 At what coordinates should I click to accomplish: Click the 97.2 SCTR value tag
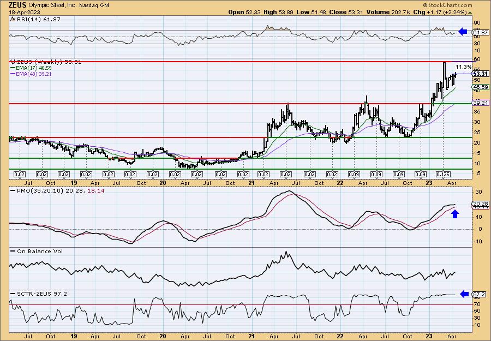click(x=480, y=295)
